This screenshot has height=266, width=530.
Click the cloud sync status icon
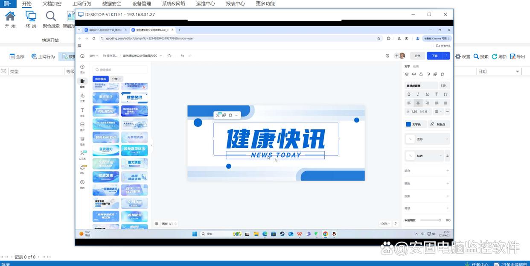[x=169, y=56]
